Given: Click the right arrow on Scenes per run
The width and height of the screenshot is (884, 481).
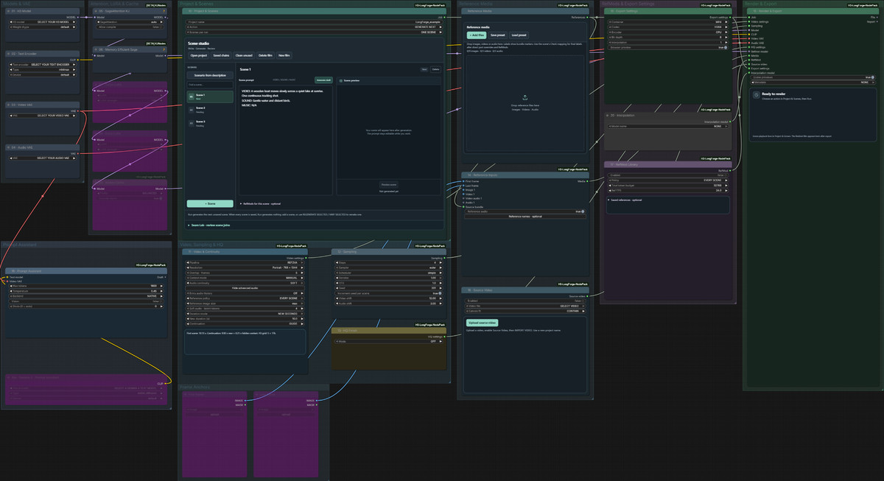Looking at the screenshot, I should tap(439, 32).
